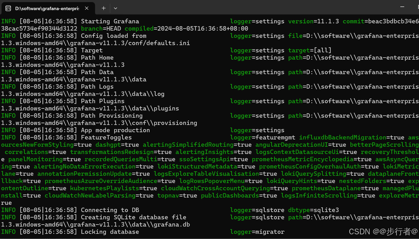Image resolution: width=419 pixels, height=239 pixels.
Task: Open a new terminal tab with plus
Action: [x=104, y=8]
